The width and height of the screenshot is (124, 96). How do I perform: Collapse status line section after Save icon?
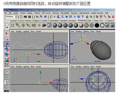pos(32,17)
